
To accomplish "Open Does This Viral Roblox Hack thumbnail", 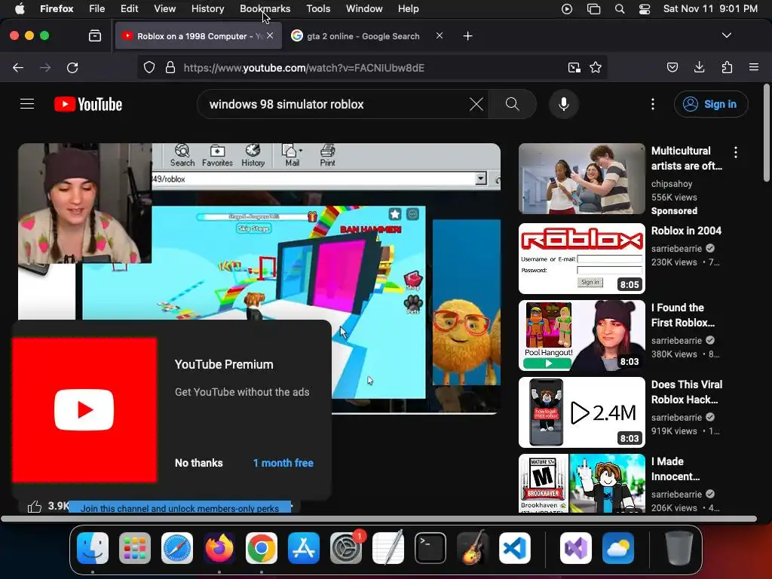I will [x=581, y=412].
